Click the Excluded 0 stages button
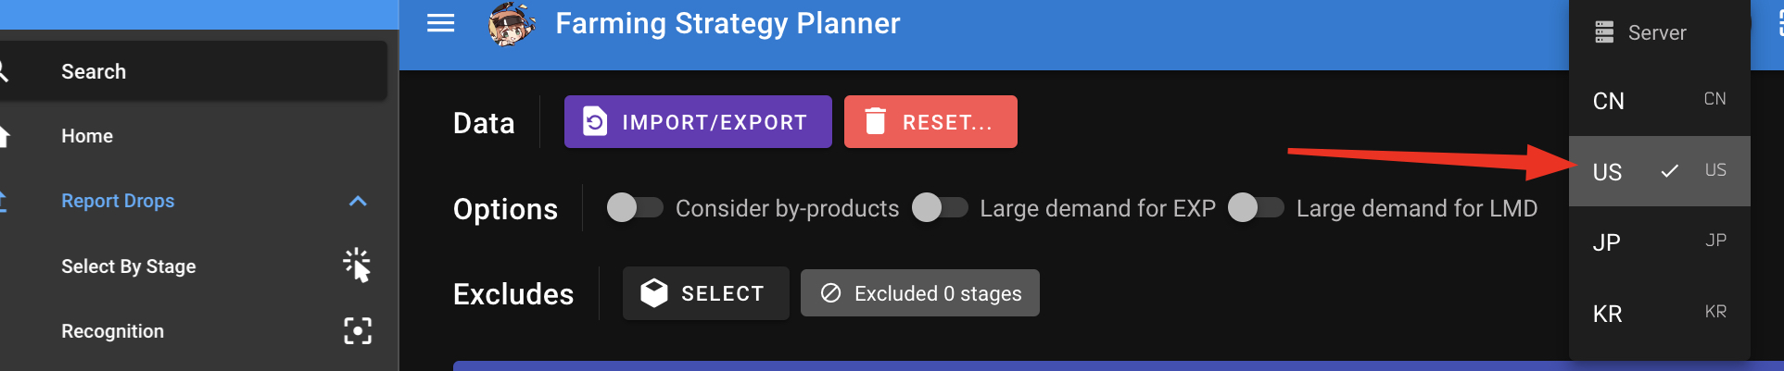This screenshot has width=1784, height=371. 919,293
